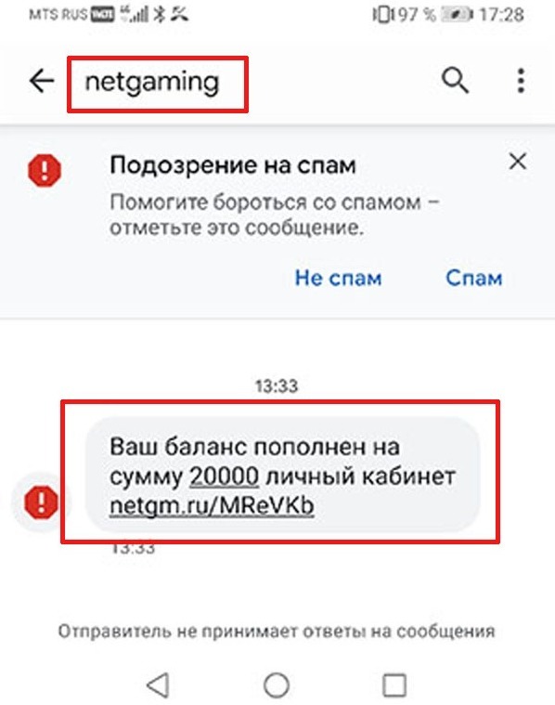Tap the 13:33 timestamp above message

pyautogui.click(x=277, y=385)
